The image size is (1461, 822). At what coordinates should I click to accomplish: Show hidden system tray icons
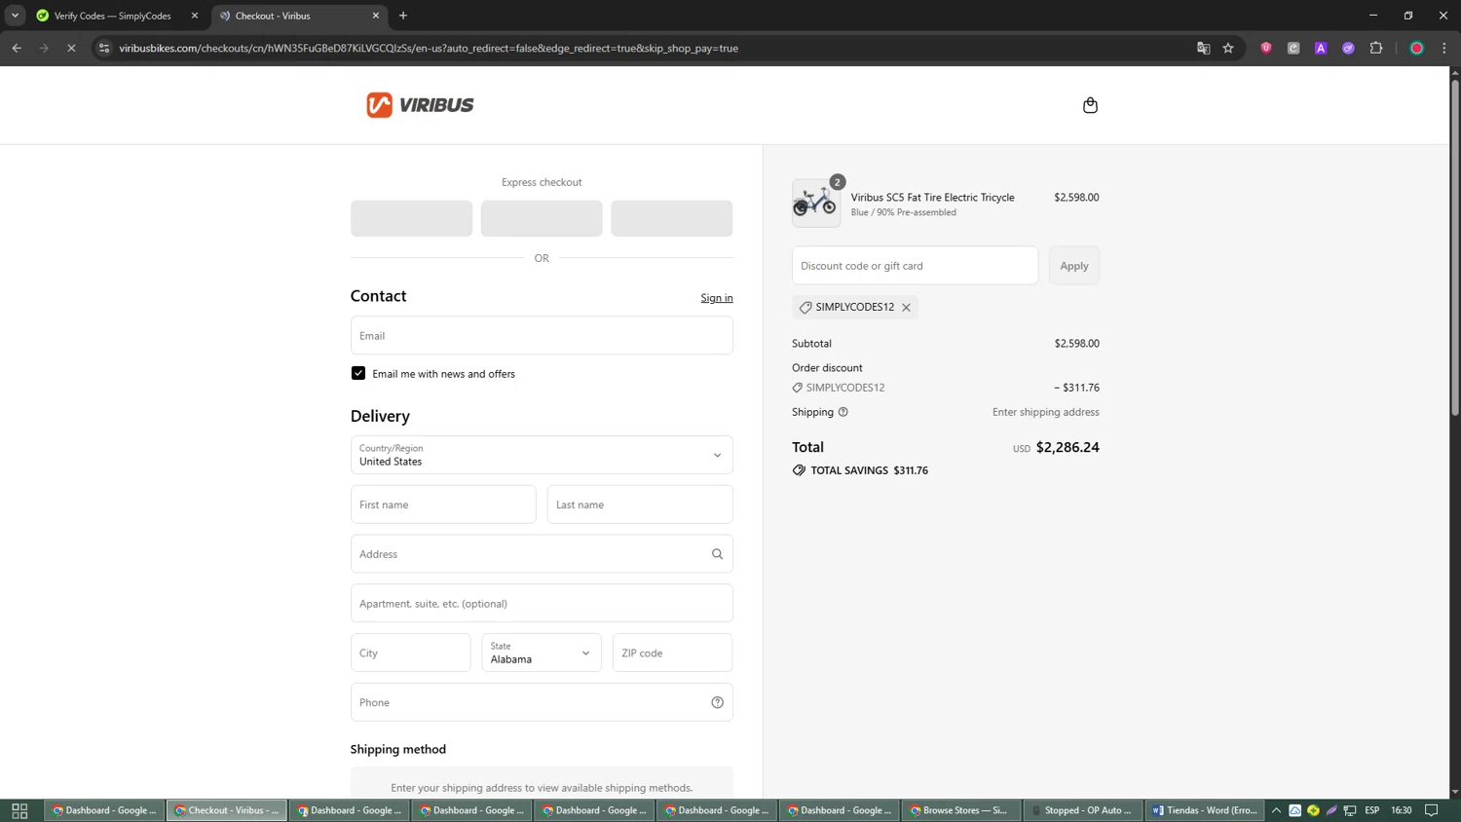point(1276,810)
